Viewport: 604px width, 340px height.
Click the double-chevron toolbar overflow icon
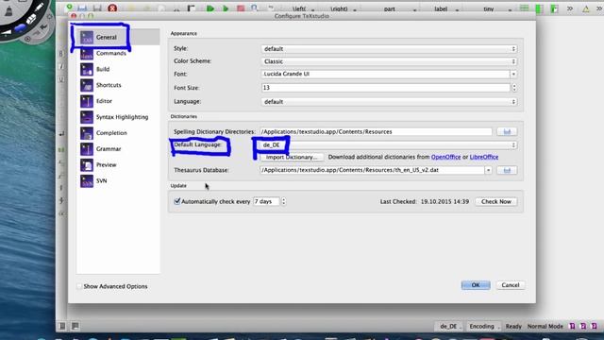[x=570, y=8]
